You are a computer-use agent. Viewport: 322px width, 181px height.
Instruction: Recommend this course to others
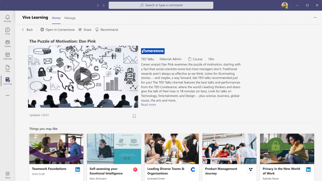click(x=106, y=30)
